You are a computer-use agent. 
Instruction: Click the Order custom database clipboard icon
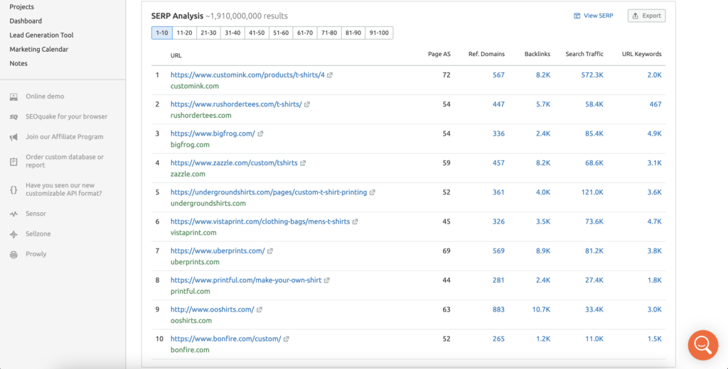pos(14,161)
